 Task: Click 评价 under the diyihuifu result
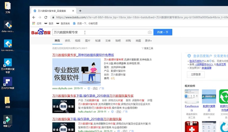pyautogui.click(x=95, y=88)
